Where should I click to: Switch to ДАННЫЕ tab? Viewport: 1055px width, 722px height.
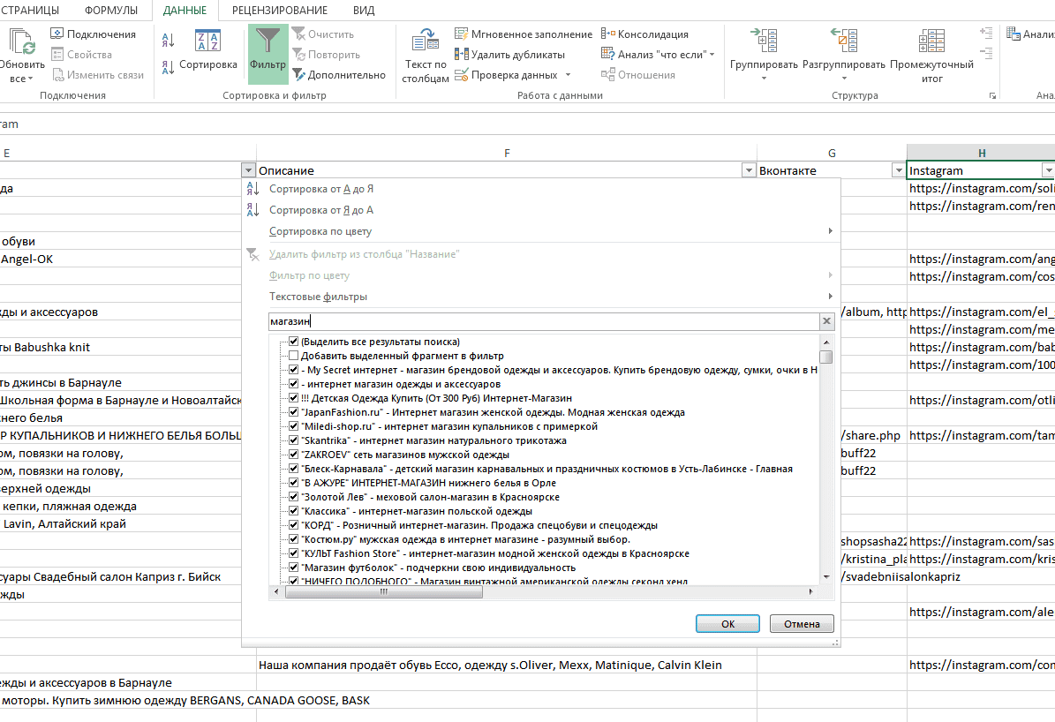[x=185, y=10]
